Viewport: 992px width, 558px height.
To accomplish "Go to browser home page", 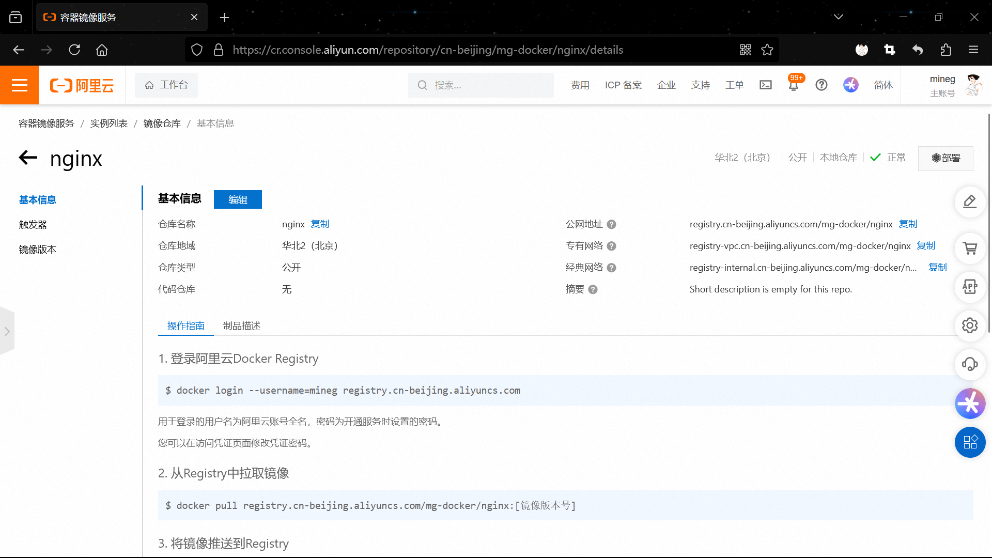I will [102, 50].
